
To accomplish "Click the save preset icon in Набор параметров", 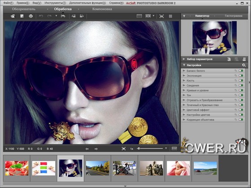I will 229,59.
